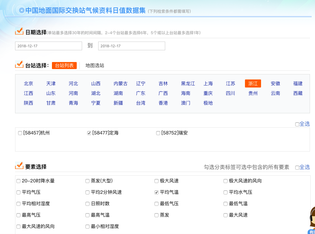The width and height of the screenshot is (315, 234).
Task: Enable 全选 to select all stations
Action: 297,124
